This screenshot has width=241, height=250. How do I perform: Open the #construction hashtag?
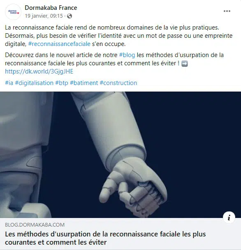(x=118, y=83)
